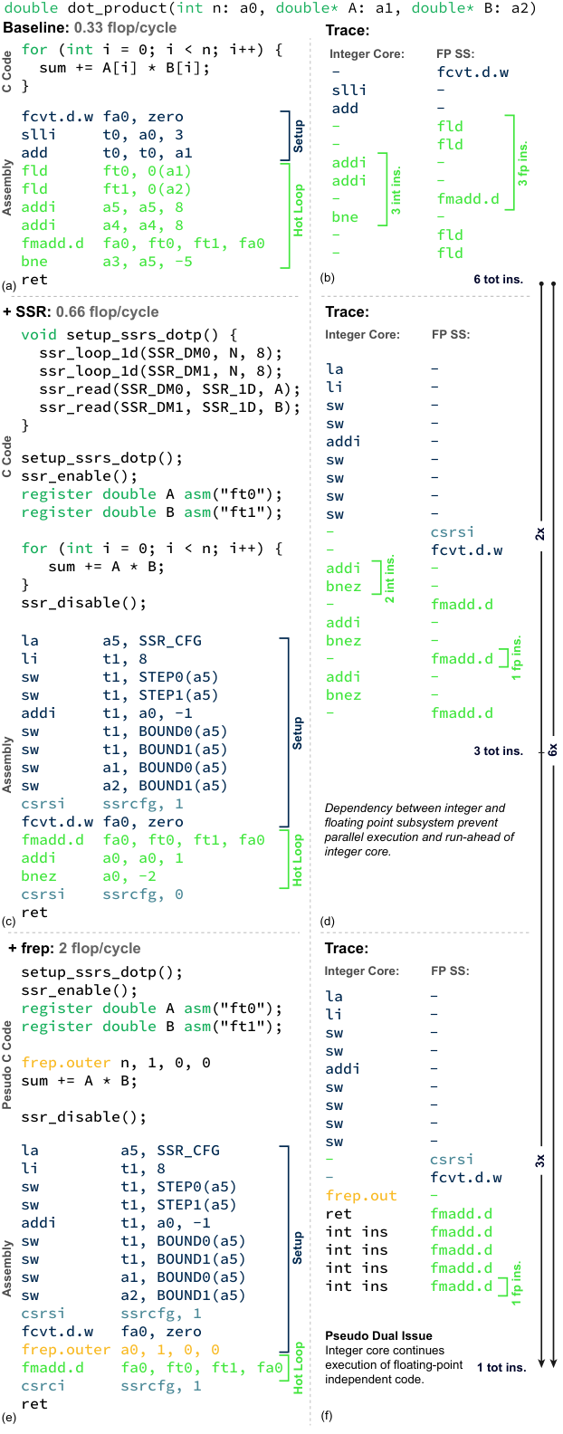This screenshot has height=1434, width=563.
Task: Click the 'Setup' bracket label in panel (c)
Action: pos(298,732)
